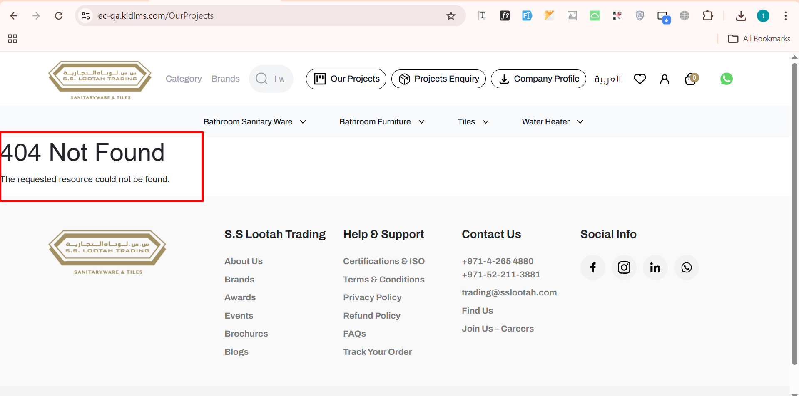
Task: Open the browser Extensions puzzle icon
Action: click(x=707, y=16)
